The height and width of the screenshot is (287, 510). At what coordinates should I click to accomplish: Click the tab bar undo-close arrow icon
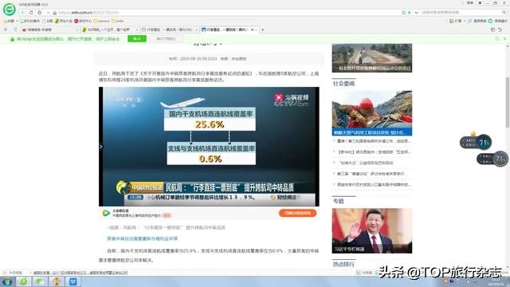500,29
